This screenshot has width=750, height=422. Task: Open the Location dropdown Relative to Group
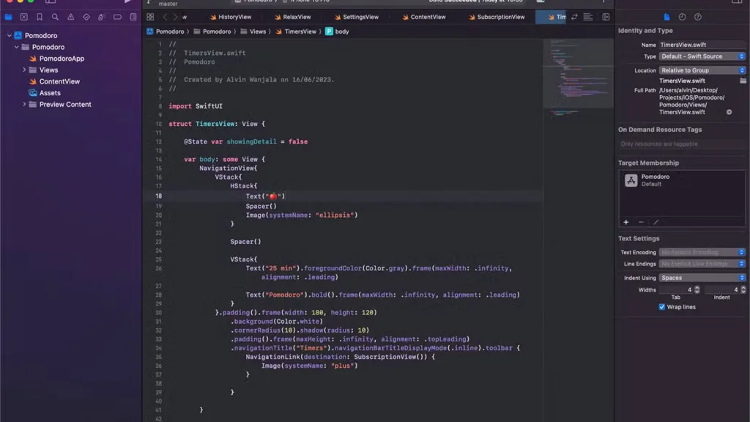point(702,70)
